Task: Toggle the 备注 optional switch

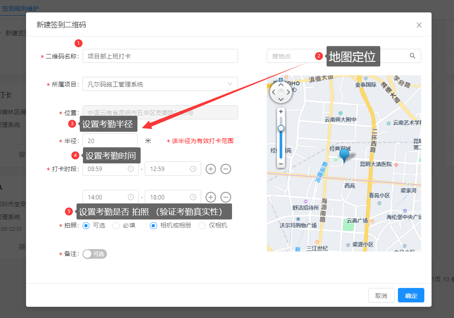Action: click(x=95, y=254)
